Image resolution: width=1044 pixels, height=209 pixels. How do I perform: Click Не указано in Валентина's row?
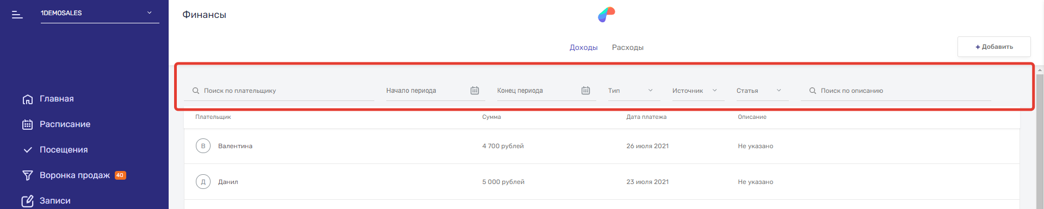tap(755, 146)
